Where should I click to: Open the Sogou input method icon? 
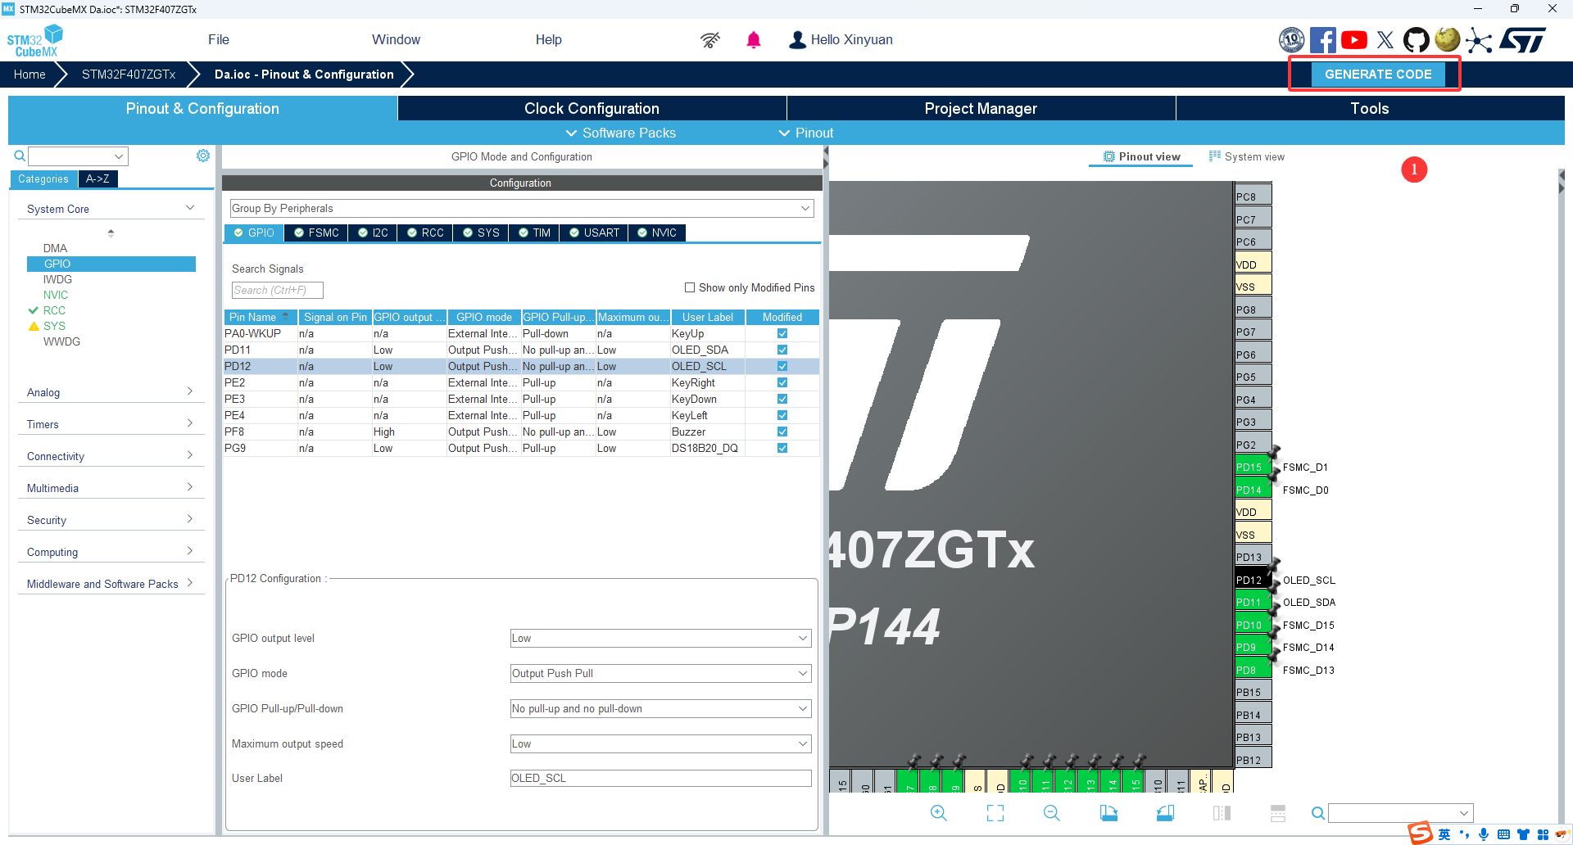[1421, 834]
